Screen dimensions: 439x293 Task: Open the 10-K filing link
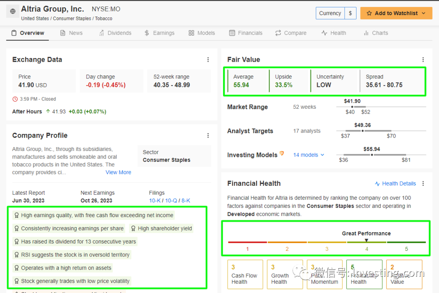(155, 200)
